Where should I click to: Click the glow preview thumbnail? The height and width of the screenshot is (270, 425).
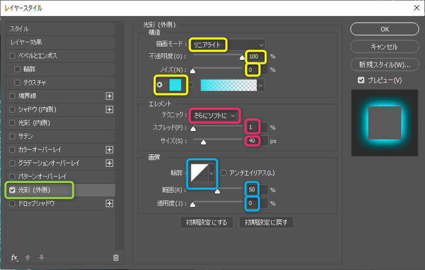pos(385,123)
